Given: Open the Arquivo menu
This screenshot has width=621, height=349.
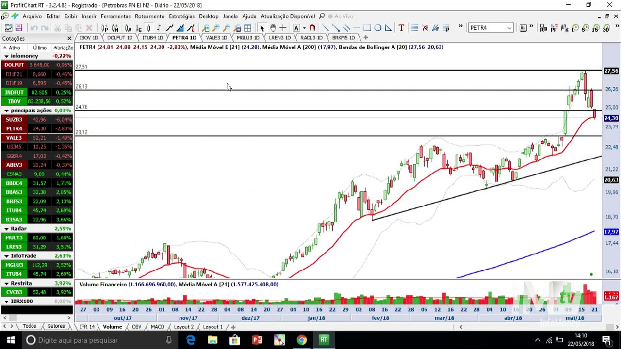Looking at the screenshot, I should coord(32,16).
